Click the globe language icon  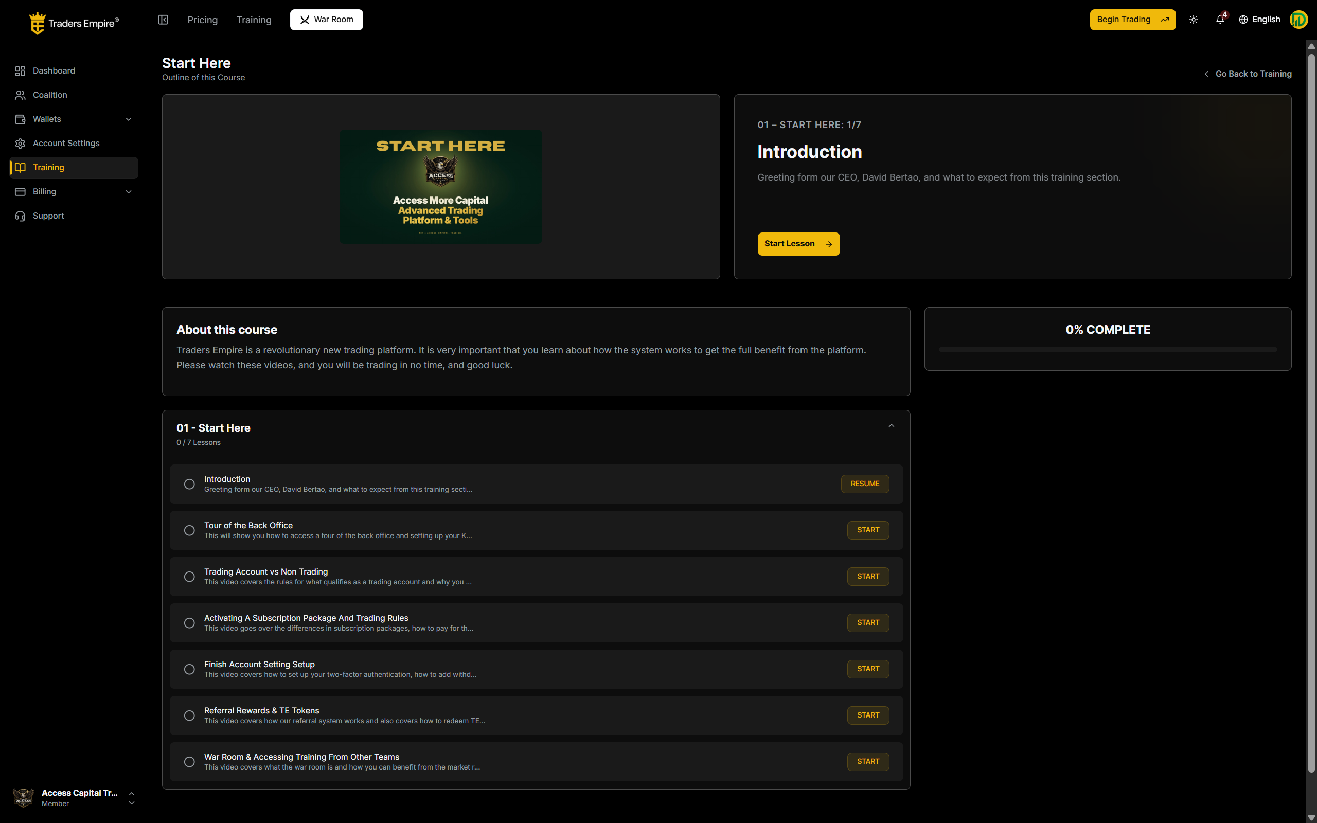click(1243, 20)
